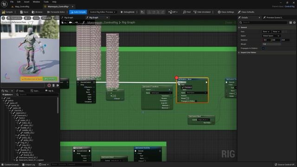Open the Help menu

(x=54, y=2)
